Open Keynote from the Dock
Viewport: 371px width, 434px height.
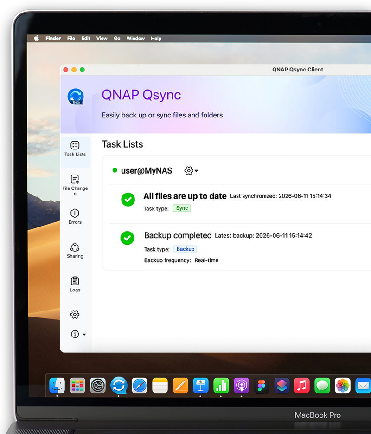coord(201,385)
